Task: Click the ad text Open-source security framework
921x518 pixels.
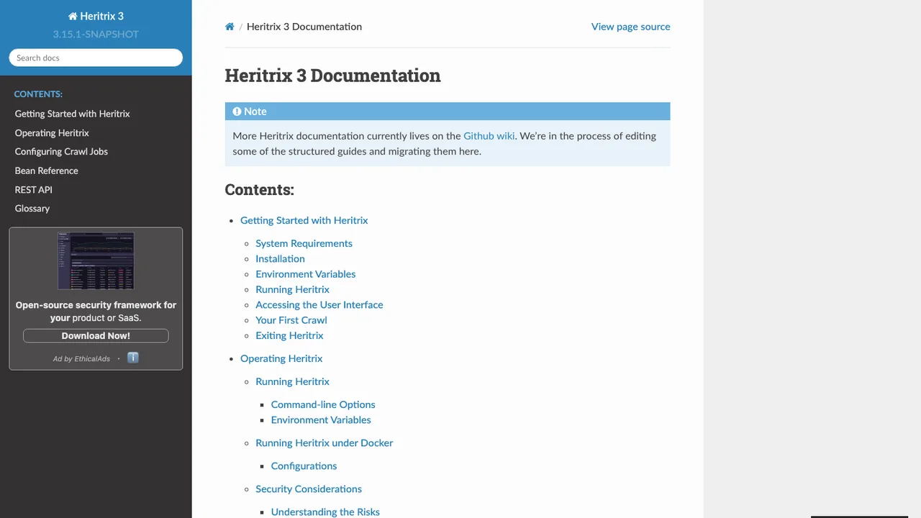Action: 96,312
